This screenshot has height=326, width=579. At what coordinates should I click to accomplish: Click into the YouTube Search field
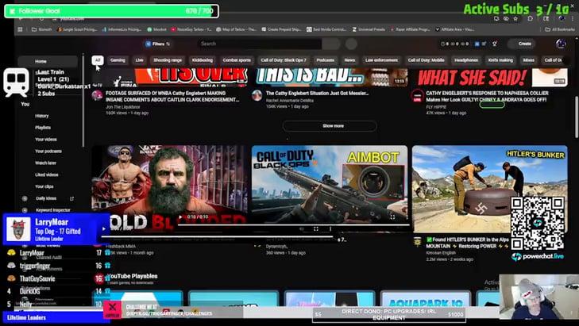tap(259, 44)
